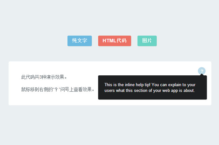
Task: Click the small arrow tip above the tooltip
Action: (x=201, y=74)
